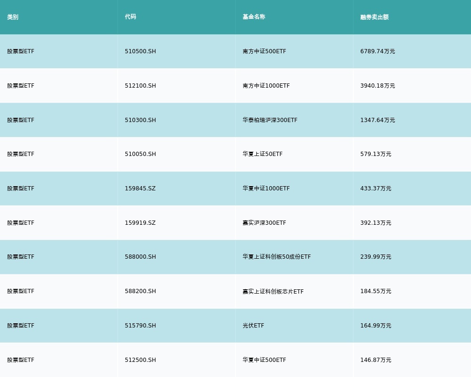Select the 南方中证500ETF fund name
The width and height of the screenshot is (471, 377).
(x=264, y=51)
